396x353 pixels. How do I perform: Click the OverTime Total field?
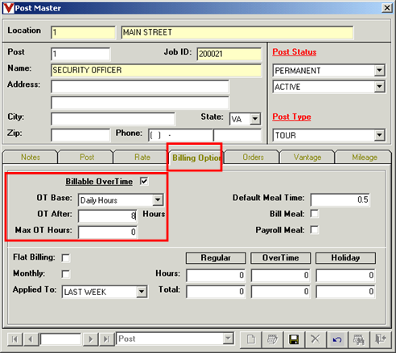click(x=281, y=292)
